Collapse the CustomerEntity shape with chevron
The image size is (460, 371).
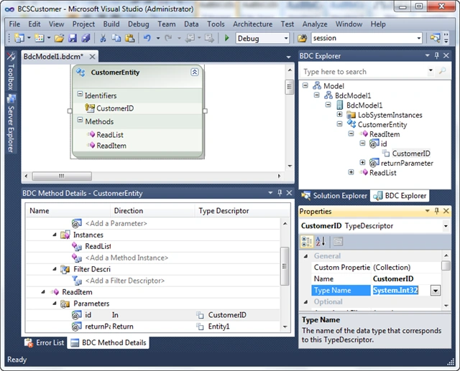[x=195, y=72]
